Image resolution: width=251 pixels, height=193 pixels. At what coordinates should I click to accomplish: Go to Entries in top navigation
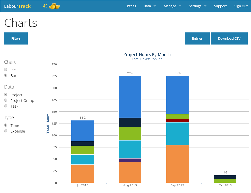click(x=131, y=6)
